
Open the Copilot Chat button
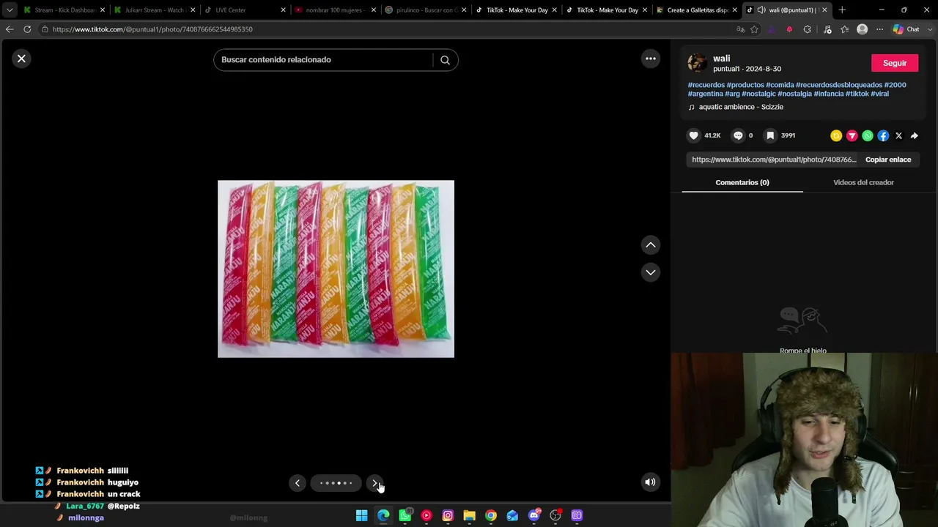[x=906, y=29]
